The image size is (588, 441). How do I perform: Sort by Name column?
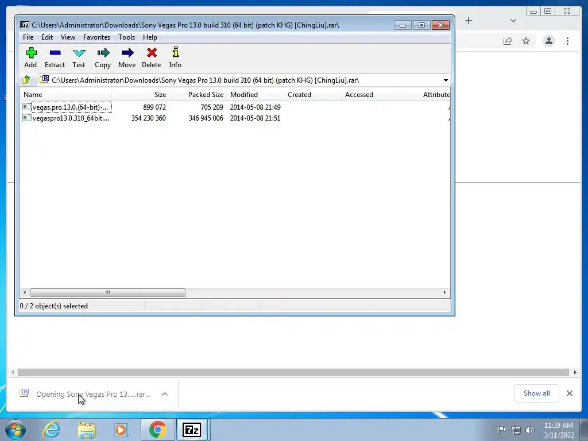tap(65, 95)
